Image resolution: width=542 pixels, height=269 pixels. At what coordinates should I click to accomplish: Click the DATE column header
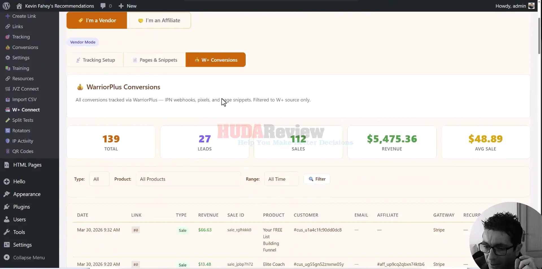[82, 215]
